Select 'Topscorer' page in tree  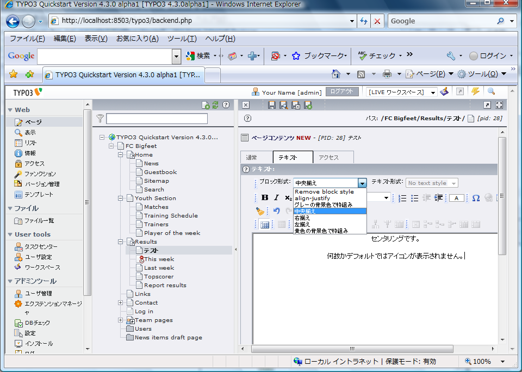pos(159,277)
